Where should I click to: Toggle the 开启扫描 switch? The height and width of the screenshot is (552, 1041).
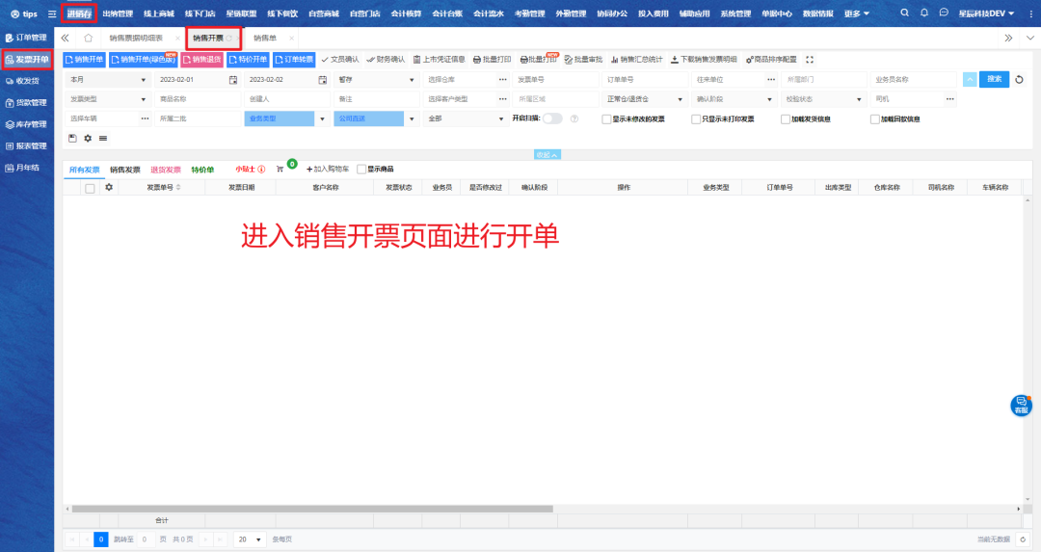pos(552,118)
